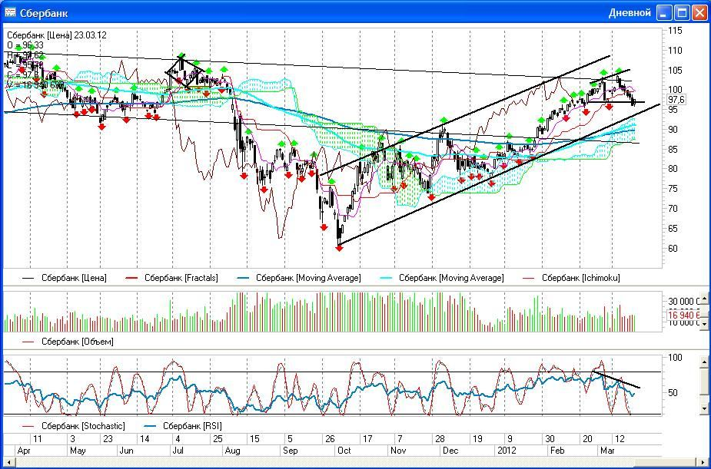
Task: Click the 50 level label on the Stochastic axis
Action: [673, 392]
